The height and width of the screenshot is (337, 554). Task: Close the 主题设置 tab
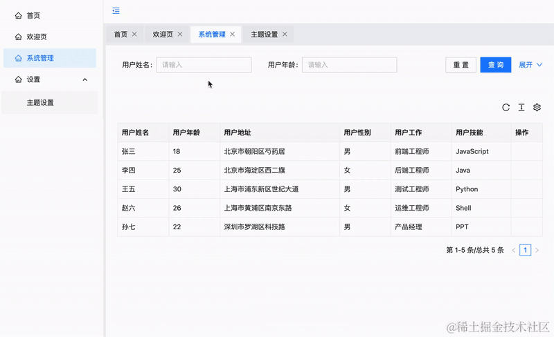285,35
